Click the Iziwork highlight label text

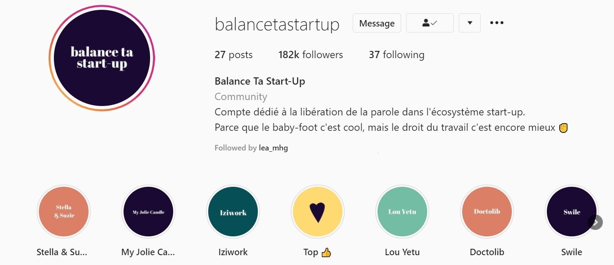click(233, 252)
